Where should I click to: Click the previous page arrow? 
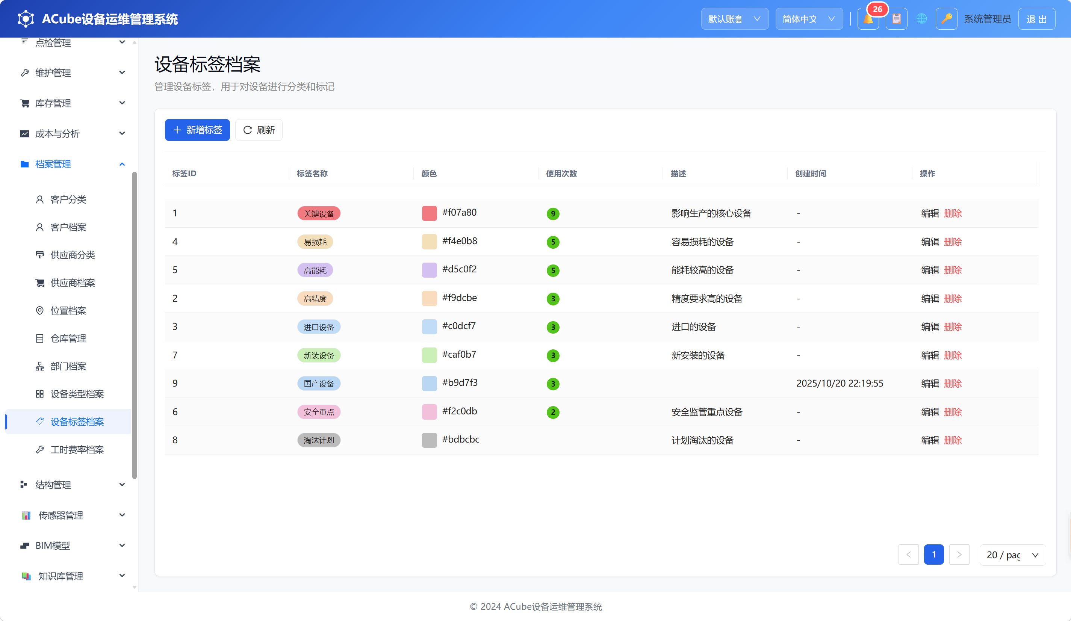(909, 555)
